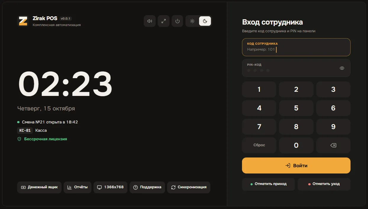The height and width of the screenshot is (209, 368).
Task: Select dark theme moon icon
Action: click(x=205, y=21)
